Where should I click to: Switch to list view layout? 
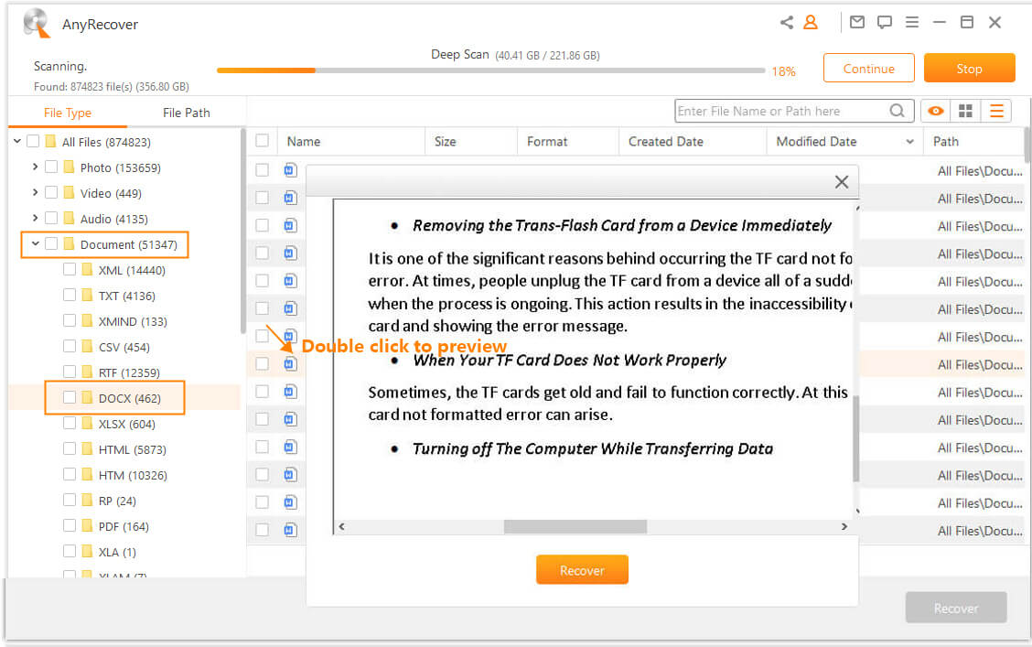click(996, 111)
